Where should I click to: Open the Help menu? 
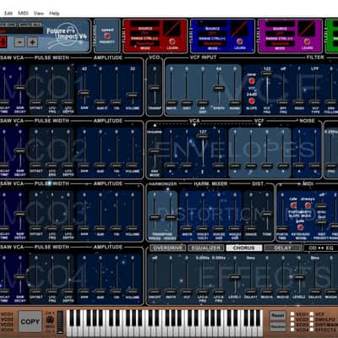tap(54, 13)
